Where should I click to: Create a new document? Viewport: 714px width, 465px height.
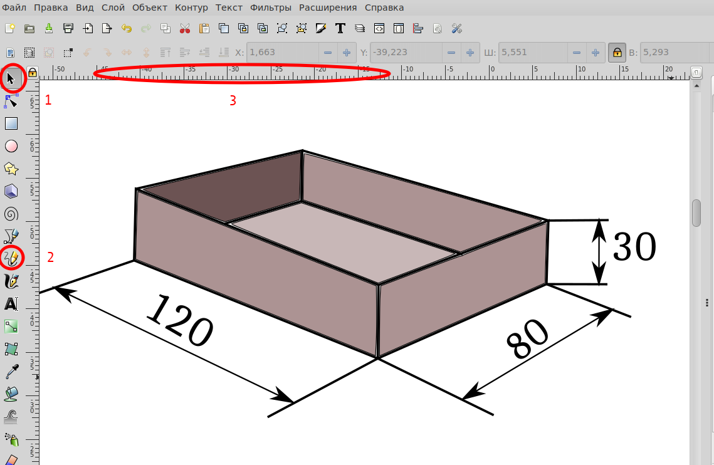[10, 29]
